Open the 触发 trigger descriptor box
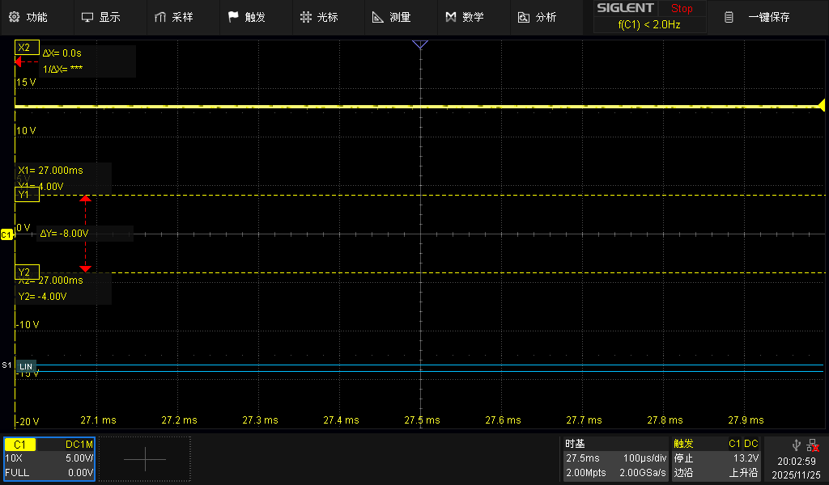Viewport: 829px width, 485px height. pyautogui.click(x=716, y=458)
